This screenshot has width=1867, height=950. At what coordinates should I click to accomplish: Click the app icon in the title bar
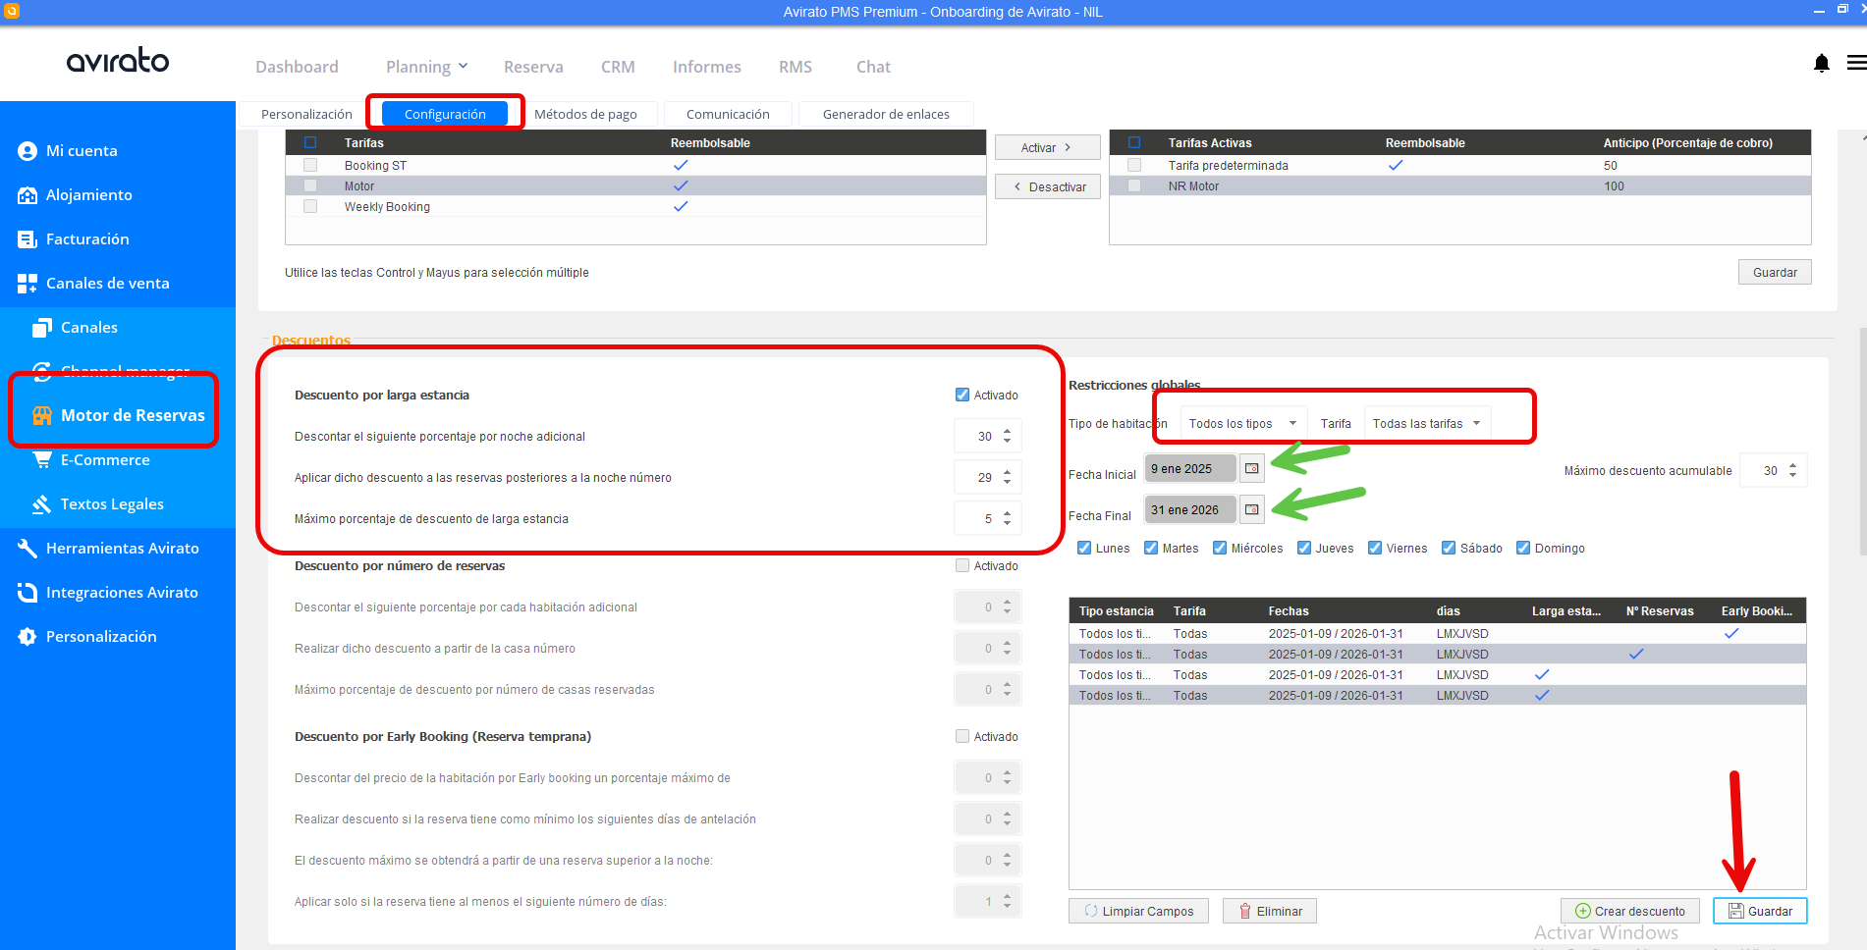click(x=12, y=12)
